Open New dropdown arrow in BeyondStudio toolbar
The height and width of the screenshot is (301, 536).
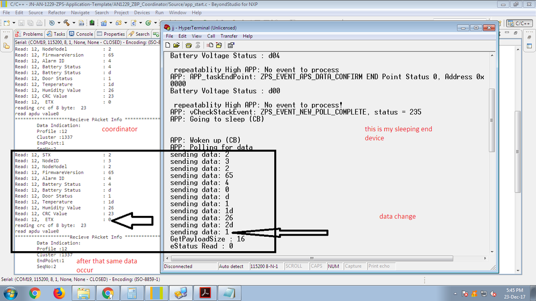point(13,23)
